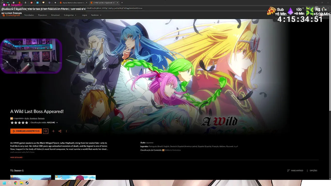Close the A Wild Last Boss Appeared tab
Screen dimensions: 331x186
(117, 3)
